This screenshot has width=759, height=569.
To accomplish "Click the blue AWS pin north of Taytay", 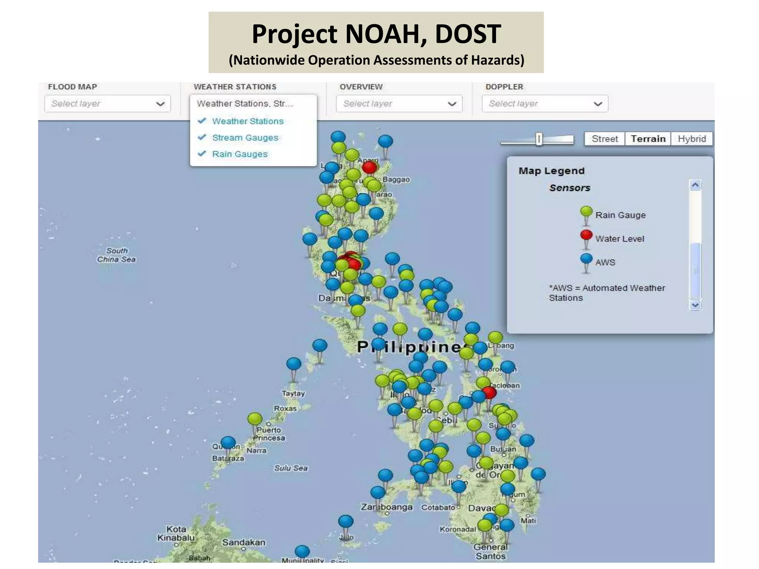I will click(x=294, y=364).
